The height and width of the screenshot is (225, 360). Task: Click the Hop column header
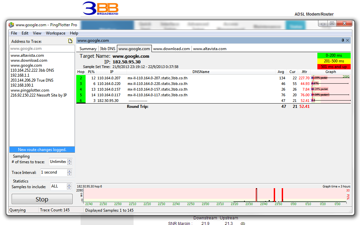[x=81, y=72]
